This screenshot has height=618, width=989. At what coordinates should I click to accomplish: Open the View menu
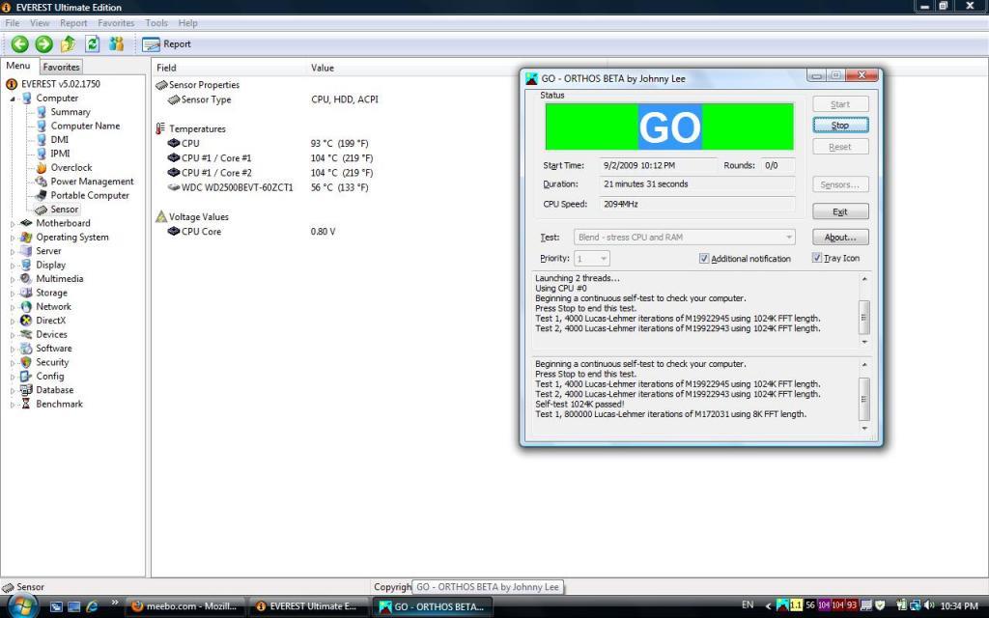(x=39, y=23)
